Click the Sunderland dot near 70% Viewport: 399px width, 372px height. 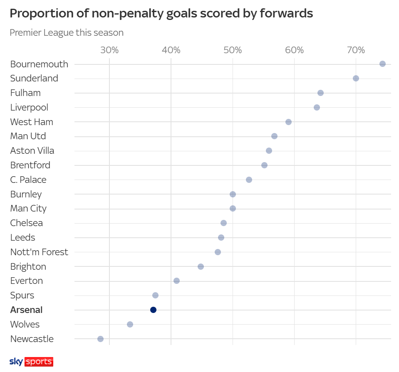coord(356,79)
